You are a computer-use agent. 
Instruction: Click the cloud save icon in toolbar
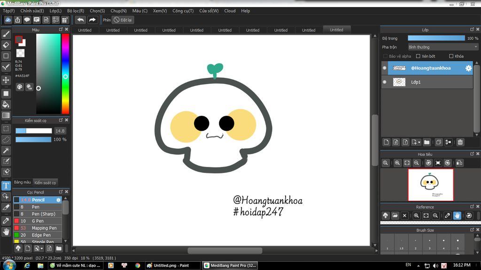(8, 20)
